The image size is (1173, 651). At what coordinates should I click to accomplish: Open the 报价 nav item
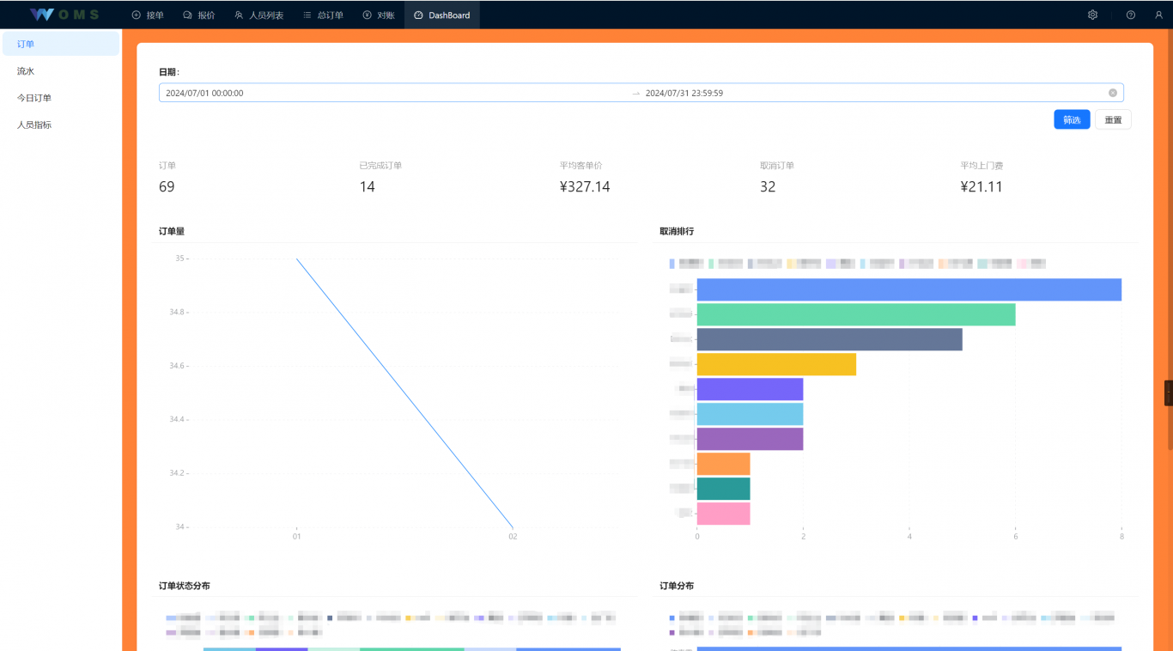click(199, 15)
